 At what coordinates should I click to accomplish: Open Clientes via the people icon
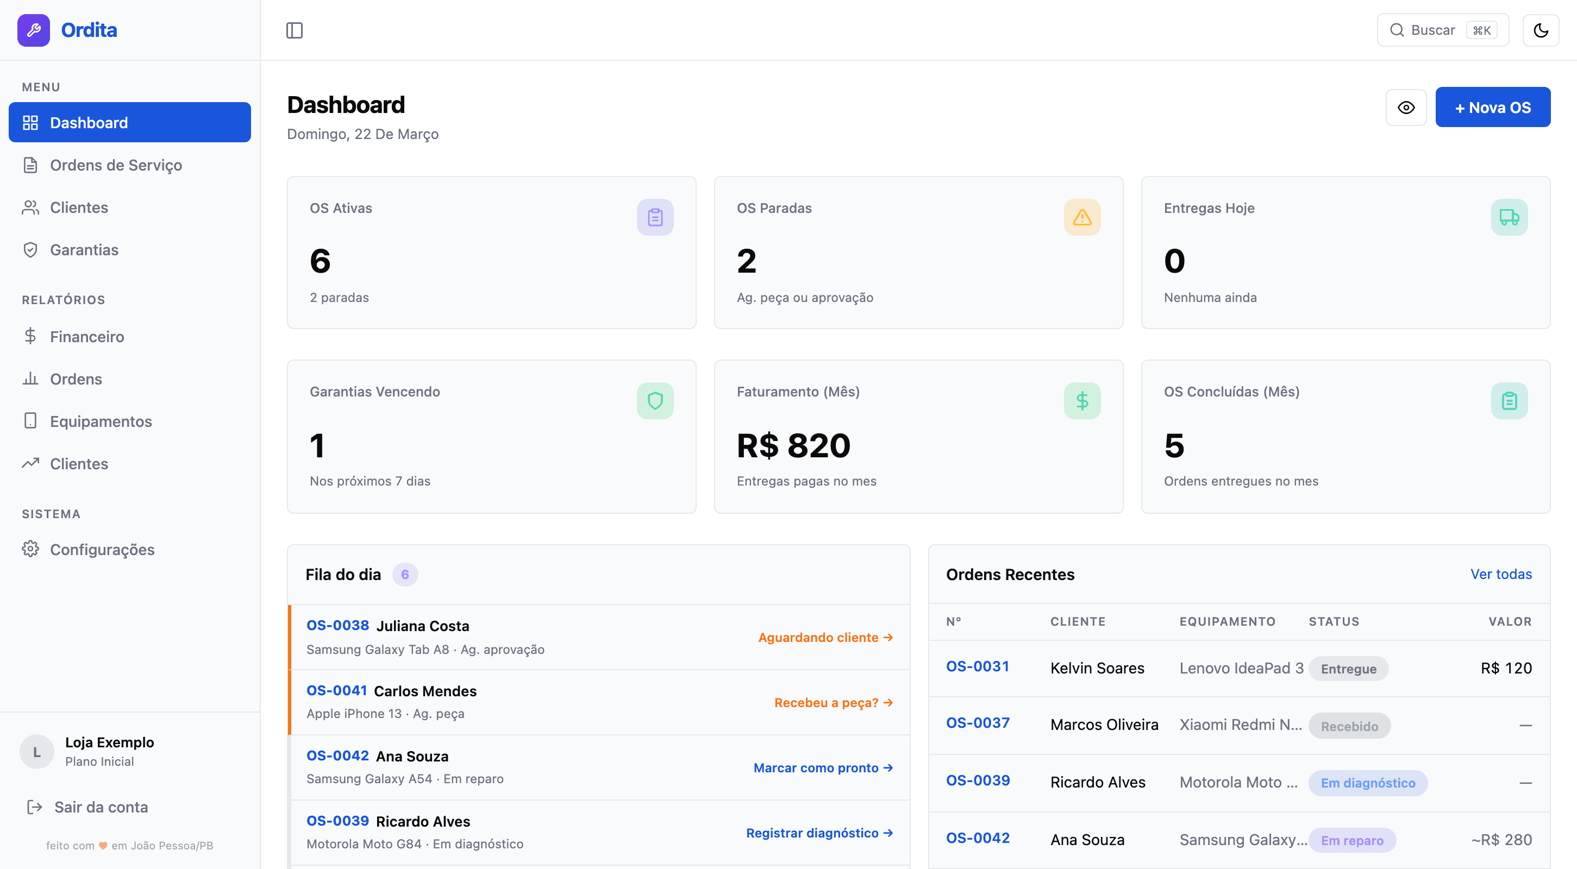[x=30, y=207]
